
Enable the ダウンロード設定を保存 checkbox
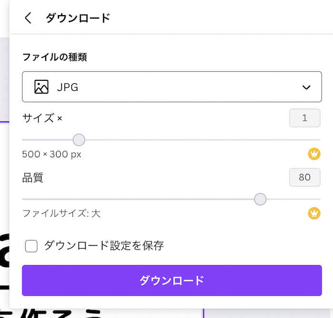[x=31, y=246]
